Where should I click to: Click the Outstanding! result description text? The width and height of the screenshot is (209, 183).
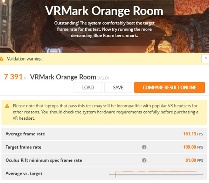pyautogui.click(x=104, y=29)
